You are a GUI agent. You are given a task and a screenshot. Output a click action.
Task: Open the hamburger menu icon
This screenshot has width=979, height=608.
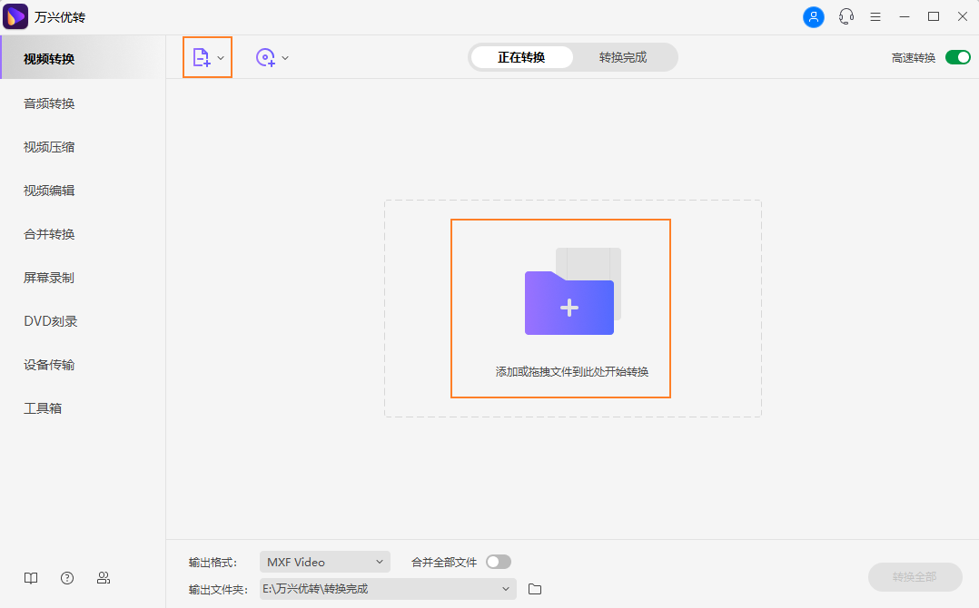[875, 16]
